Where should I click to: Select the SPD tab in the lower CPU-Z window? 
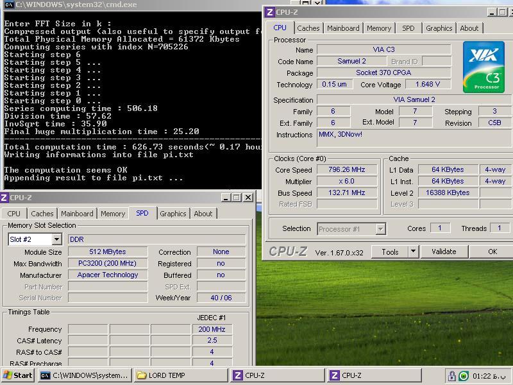tap(142, 213)
